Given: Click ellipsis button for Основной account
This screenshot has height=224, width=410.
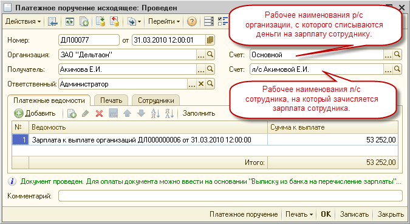Looking at the screenshot, I should tap(388, 55).
